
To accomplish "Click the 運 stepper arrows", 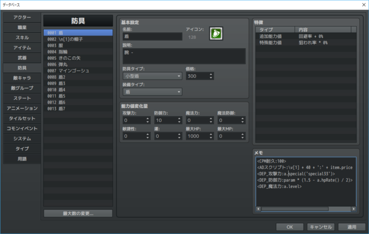I will tap(179, 136).
